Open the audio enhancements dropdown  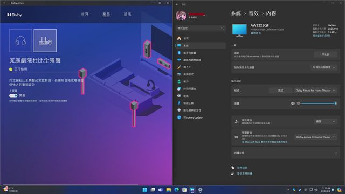coord(326,121)
